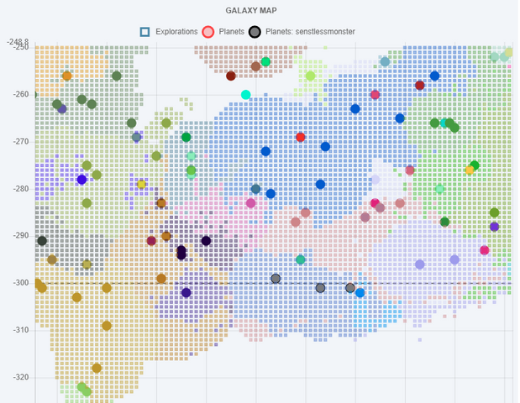The image size is (520, 403).
Task: Click the -300 y-axis tick label
Action: pyautogui.click(x=21, y=283)
